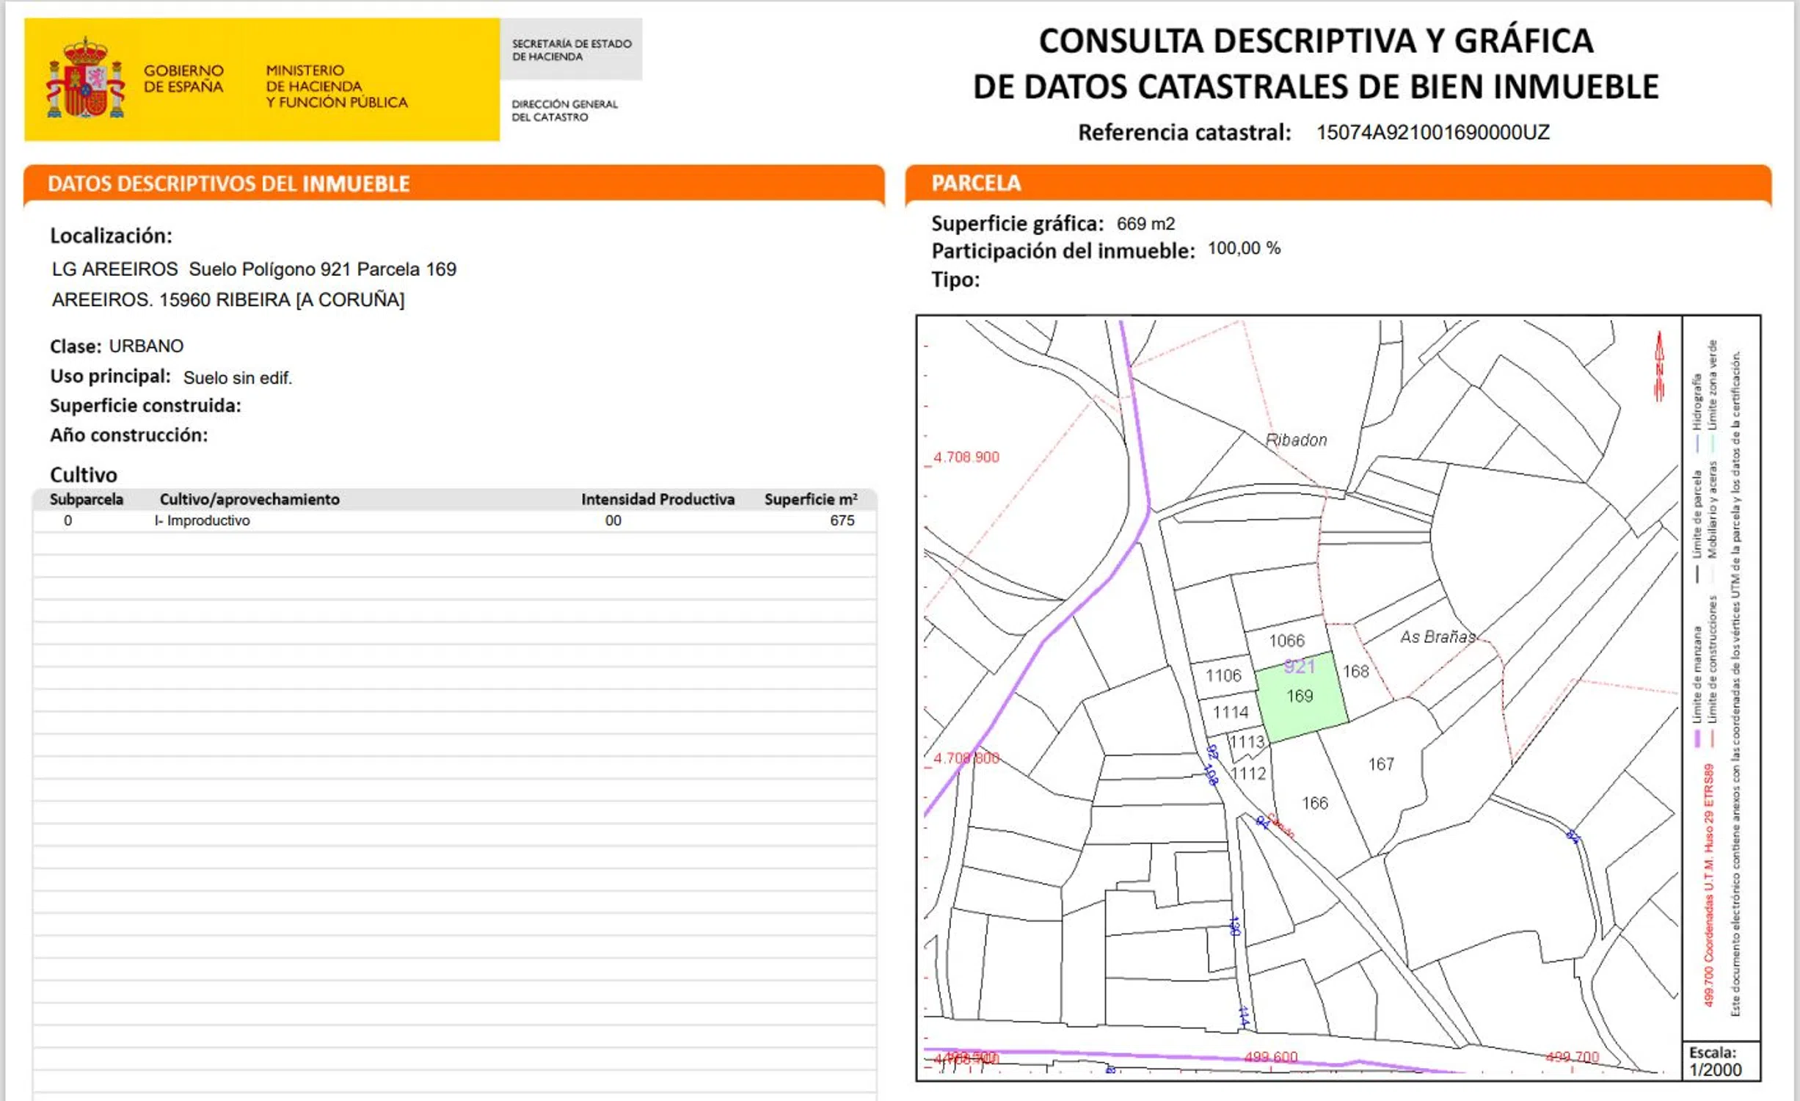Click the As Brañas map label
Image resolution: width=1800 pixels, height=1101 pixels.
1437,637
